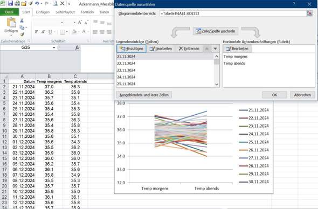Switch to the Formeln ribbon tab
Viewport: 318px width, 209px height.
point(87,12)
